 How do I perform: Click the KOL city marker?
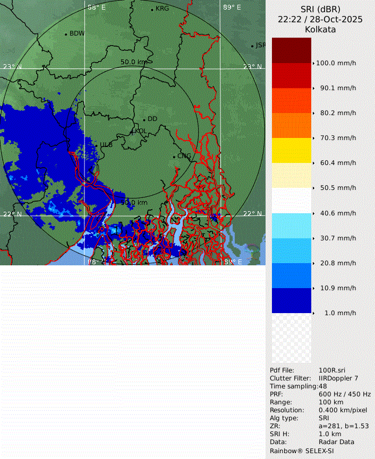pos(133,131)
